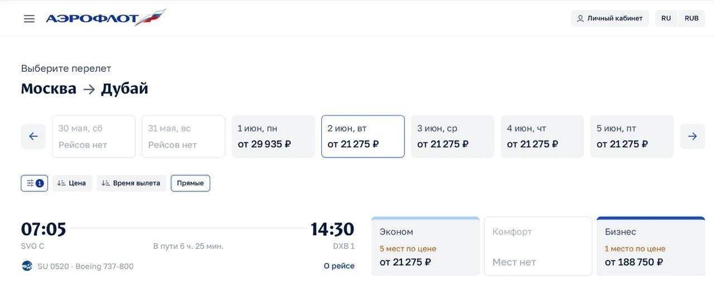Open the hamburger menu icon
The image size is (714, 287).
[x=29, y=18]
